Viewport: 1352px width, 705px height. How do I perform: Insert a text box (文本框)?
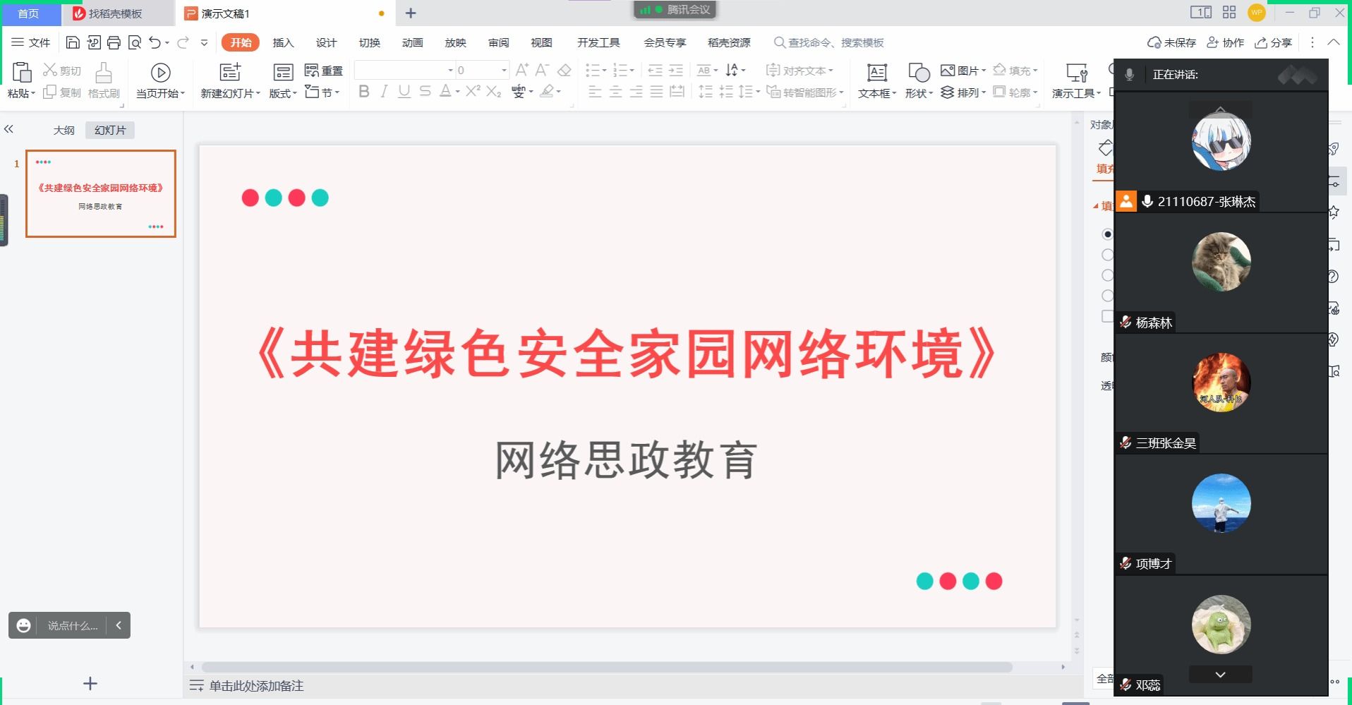click(x=876, y=80)
